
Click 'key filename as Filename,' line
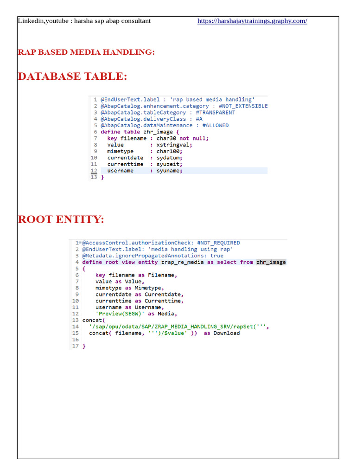point(136,275)
